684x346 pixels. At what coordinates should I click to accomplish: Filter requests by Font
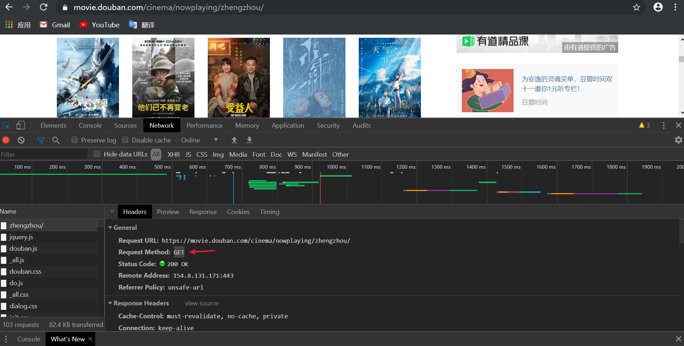[259, 154]
